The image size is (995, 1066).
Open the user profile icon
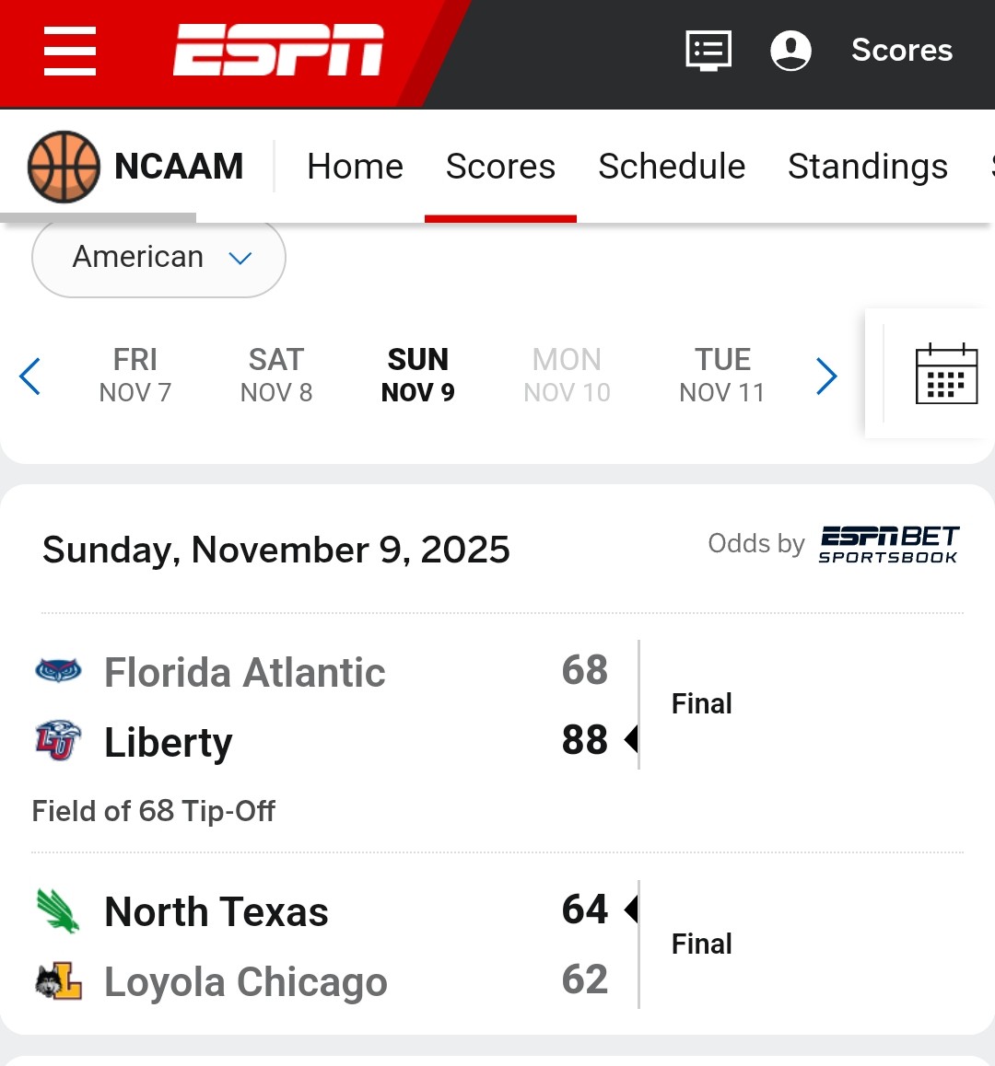click(790, 51)
